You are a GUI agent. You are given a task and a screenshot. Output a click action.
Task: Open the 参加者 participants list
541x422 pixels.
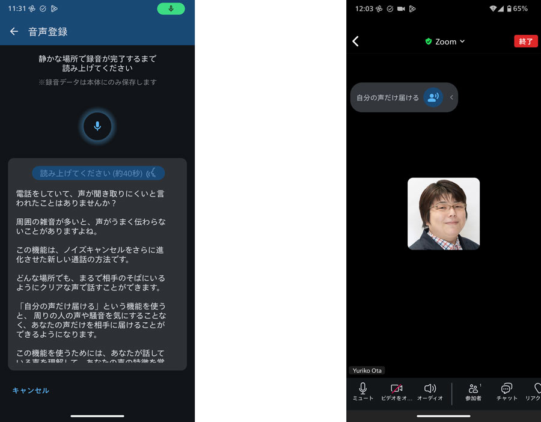(473, 392)
